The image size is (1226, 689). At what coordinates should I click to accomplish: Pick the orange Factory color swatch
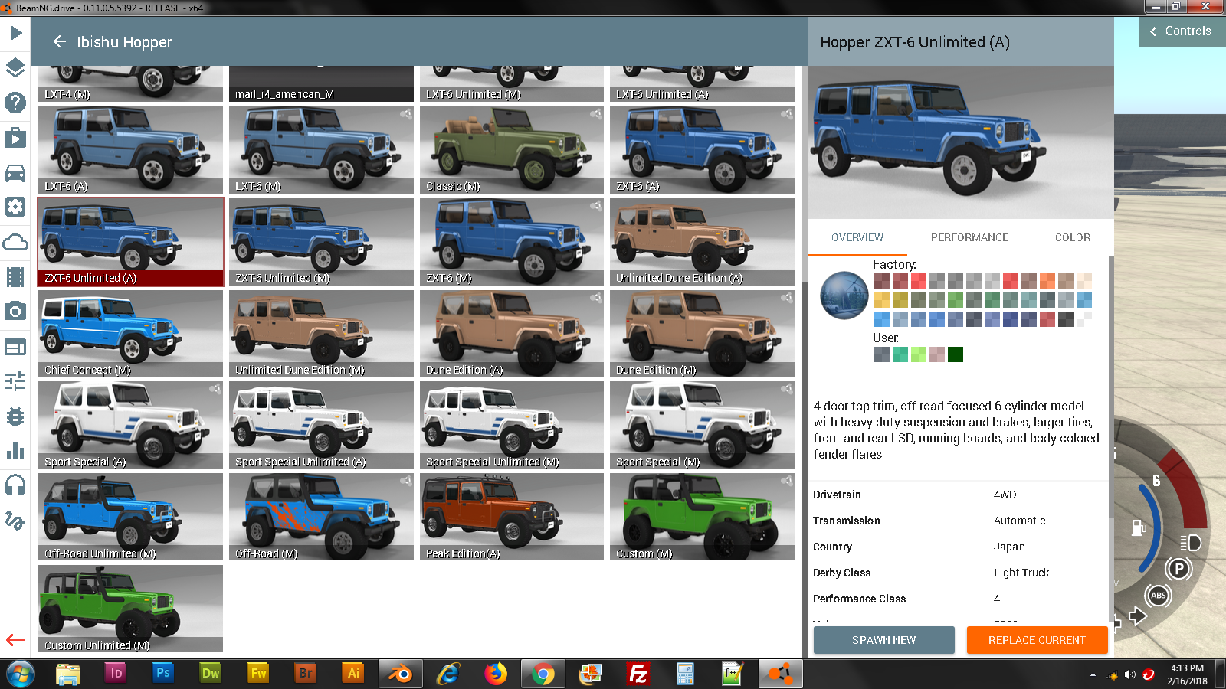(1047, 281)
